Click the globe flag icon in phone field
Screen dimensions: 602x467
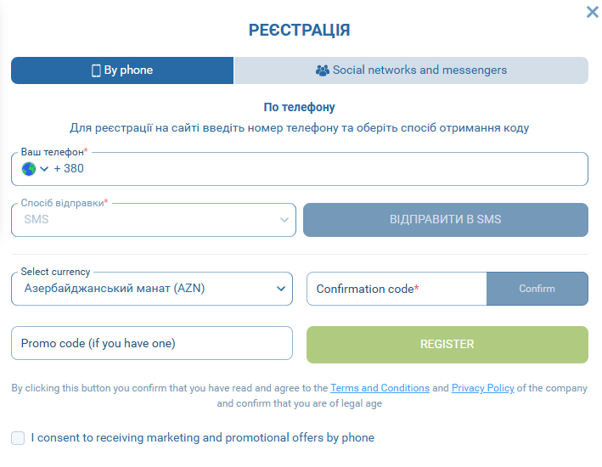pos(29,168)
